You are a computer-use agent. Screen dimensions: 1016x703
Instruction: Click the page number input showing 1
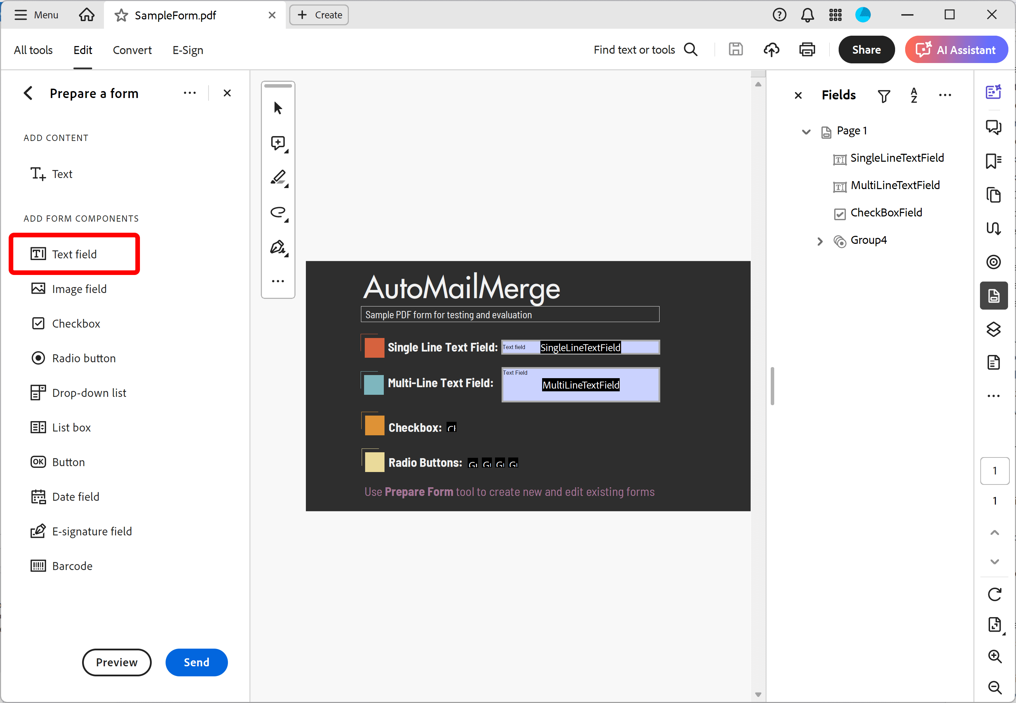point(995,470)
